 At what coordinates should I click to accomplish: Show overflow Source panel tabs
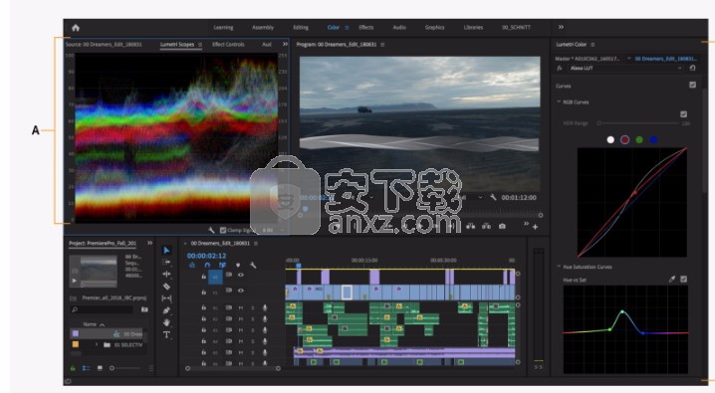pos(285,44)
